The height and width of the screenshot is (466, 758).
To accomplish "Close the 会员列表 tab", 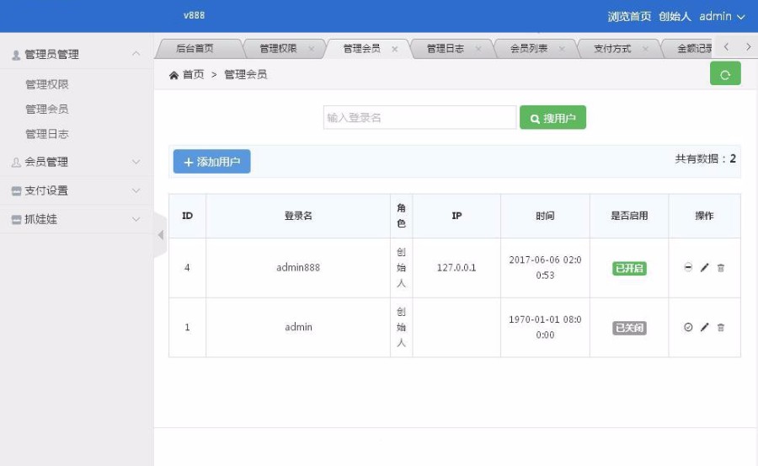I will [562, 49].
